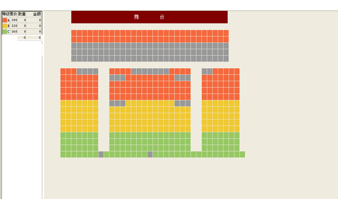Select the last orange seat in the front block's top row

[226, 33]
